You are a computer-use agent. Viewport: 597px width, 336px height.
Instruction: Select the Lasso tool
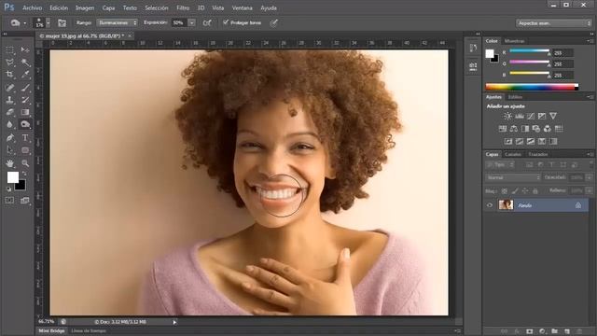pyautogui.click(x=10, y=63)
